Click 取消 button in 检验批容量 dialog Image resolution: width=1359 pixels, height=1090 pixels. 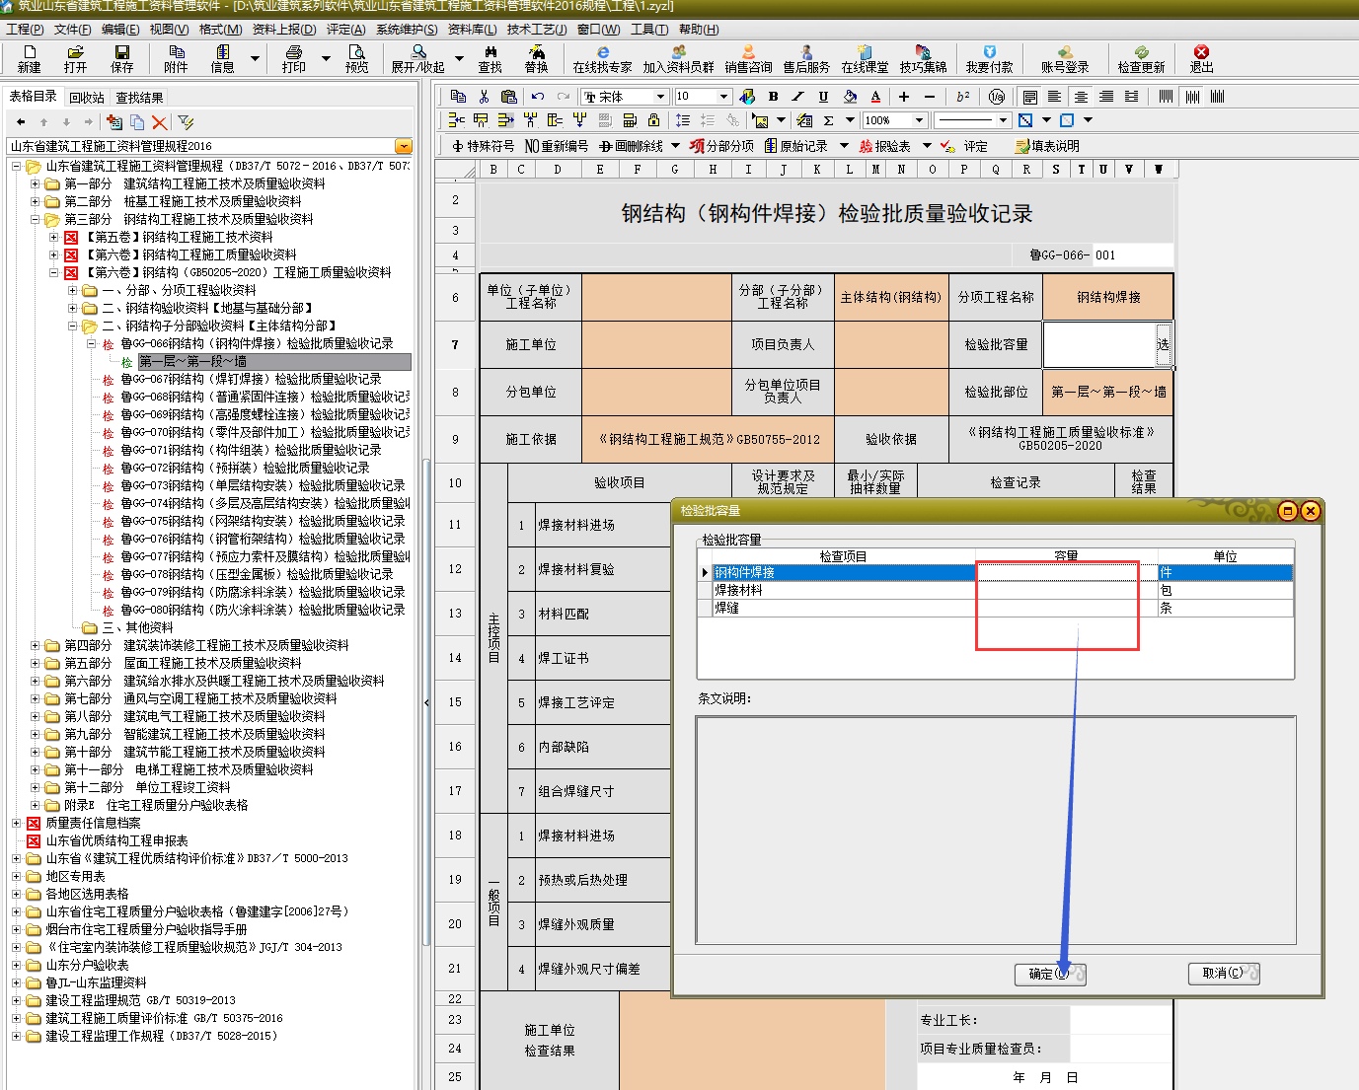coord(1224,973)
